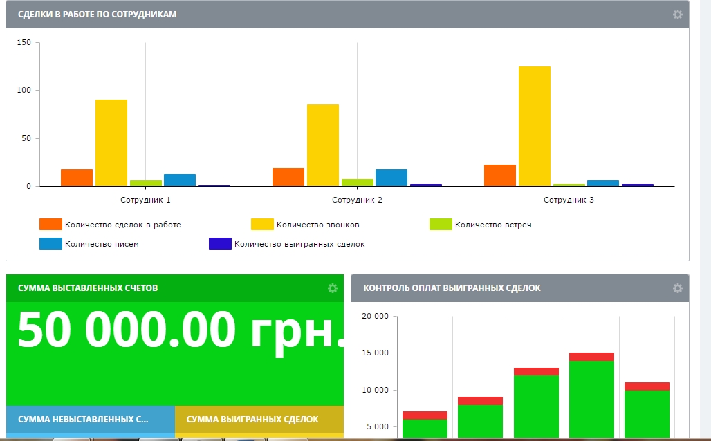Click the Сделки в работе по сотрудникам header
The height and width of the screenshot is (441, 711).
98,15
